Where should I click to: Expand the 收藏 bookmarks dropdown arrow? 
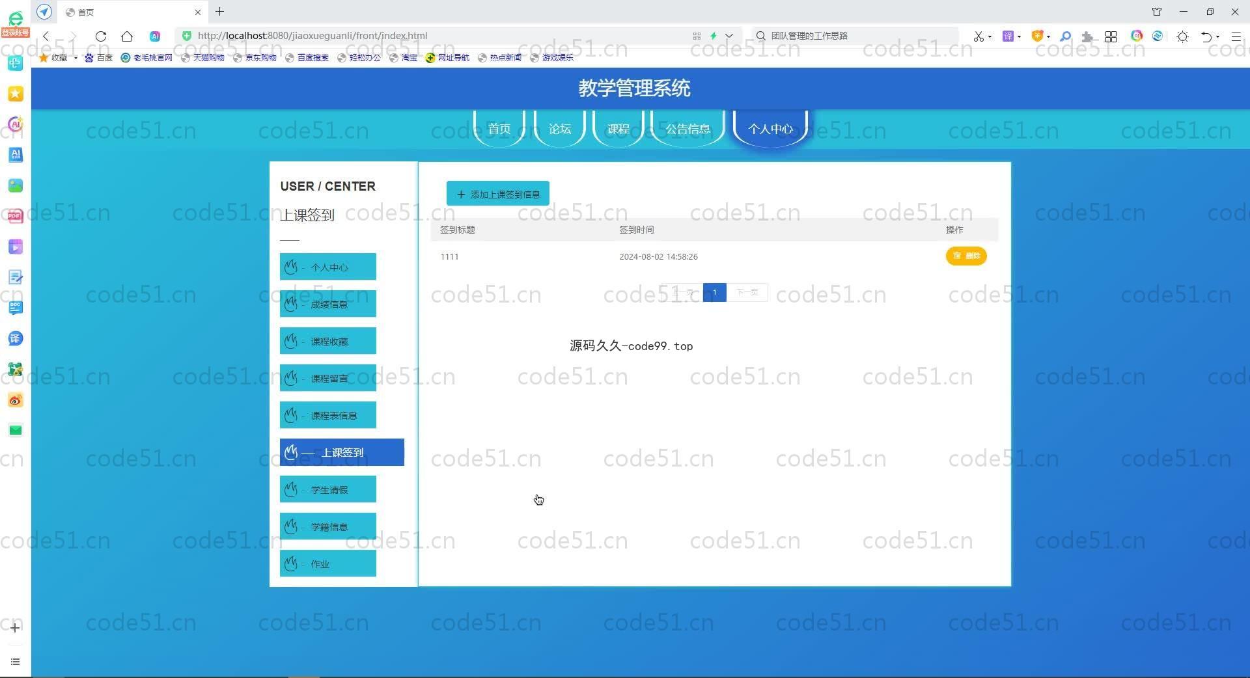[76, 58]
